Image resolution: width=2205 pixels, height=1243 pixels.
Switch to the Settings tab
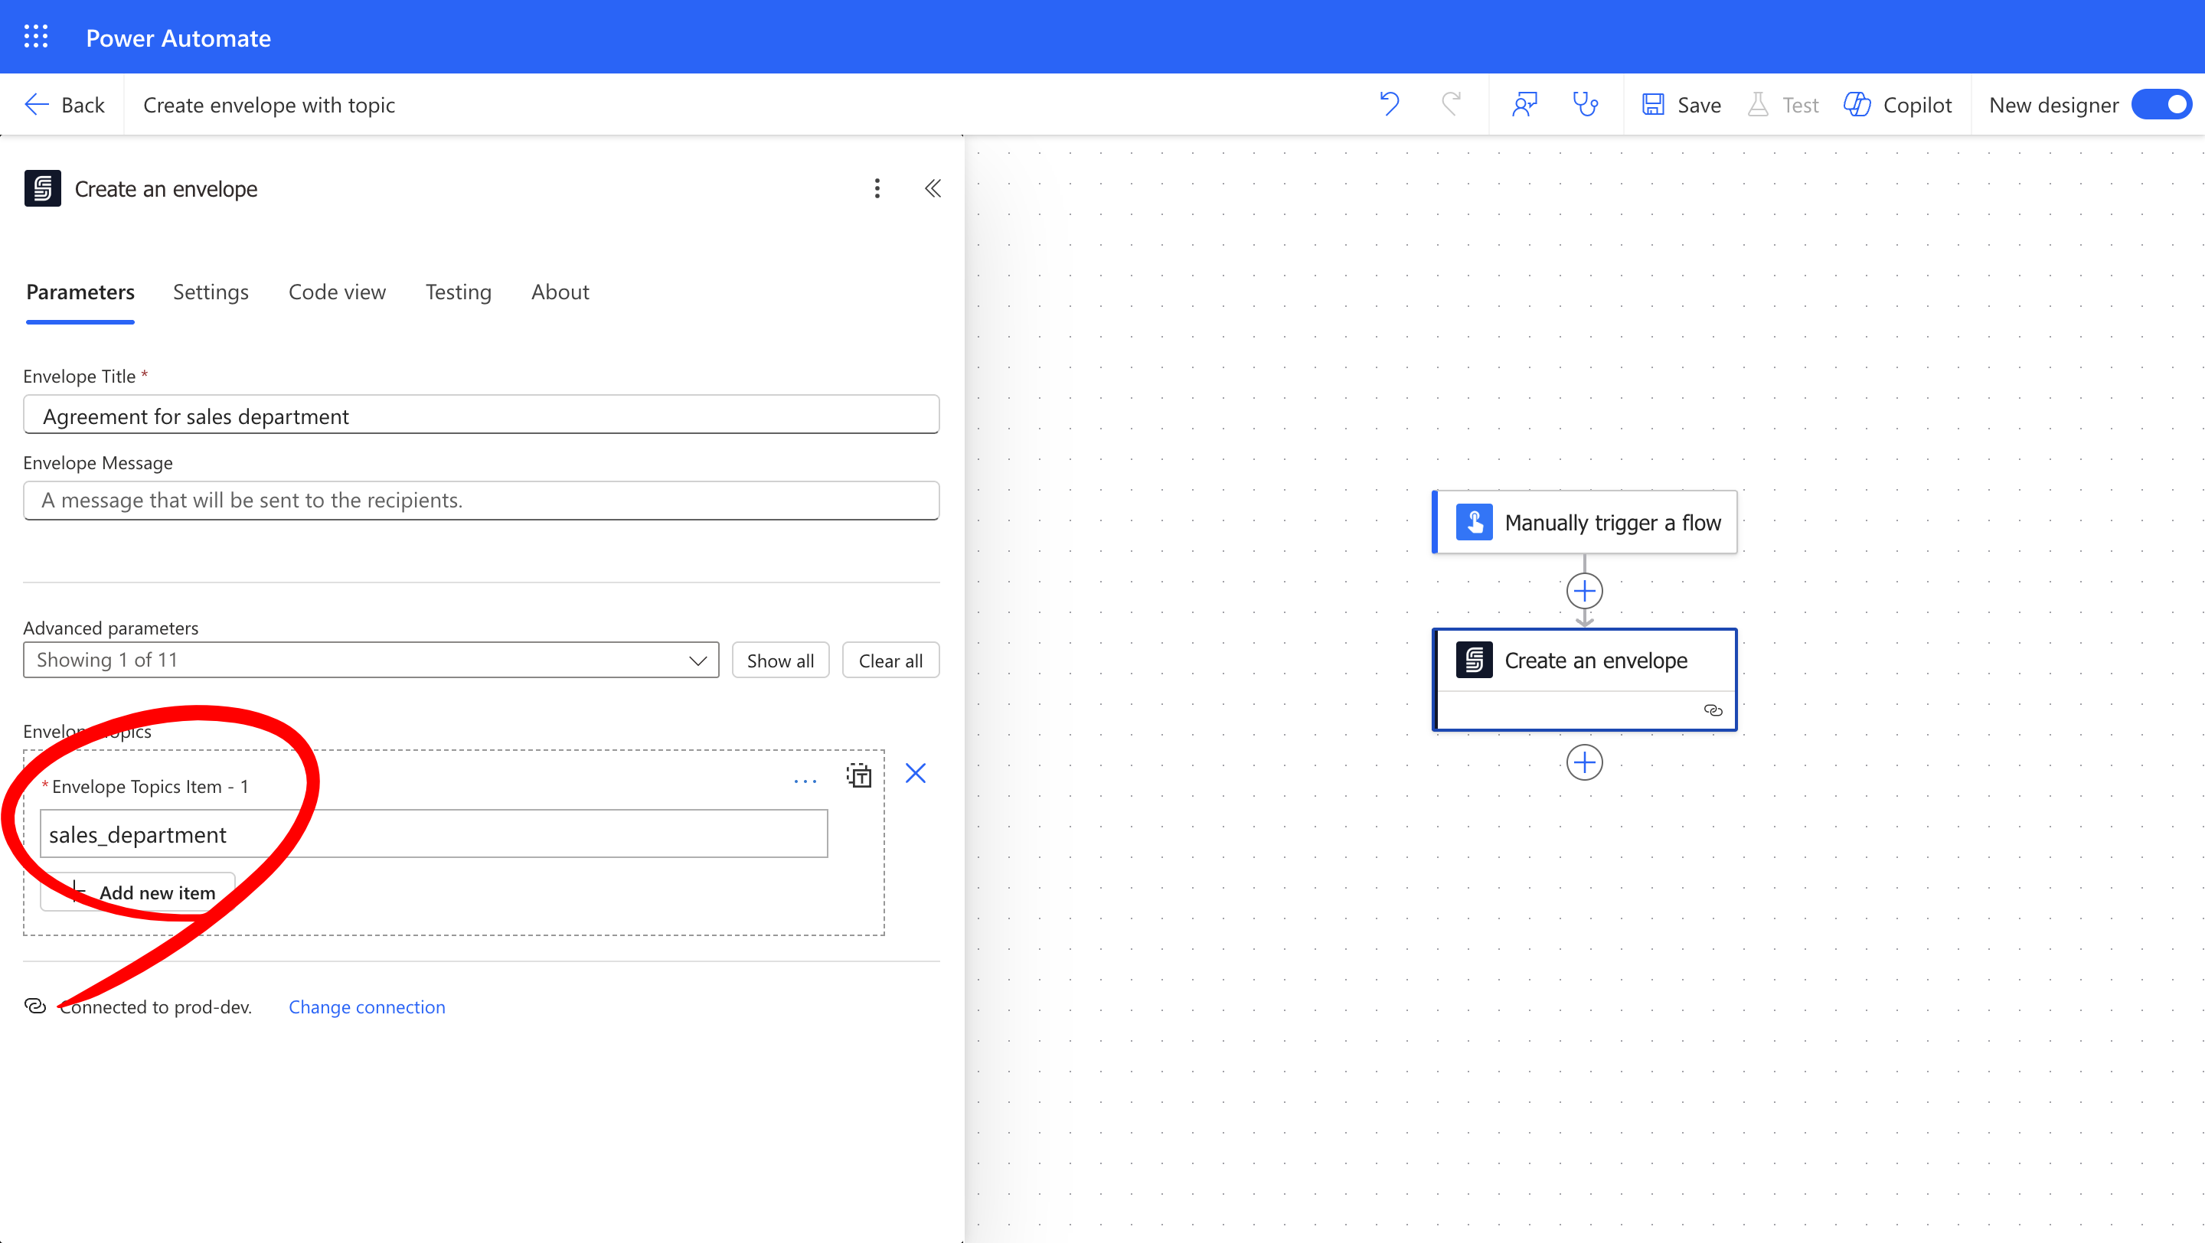point(211,292)
